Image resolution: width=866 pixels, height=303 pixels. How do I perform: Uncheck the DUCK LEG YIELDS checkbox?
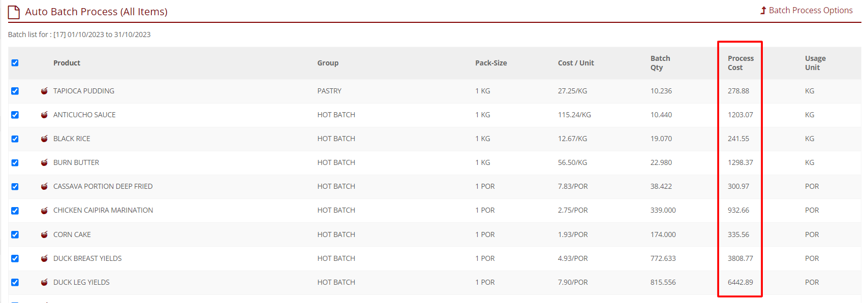pos(15,282)
